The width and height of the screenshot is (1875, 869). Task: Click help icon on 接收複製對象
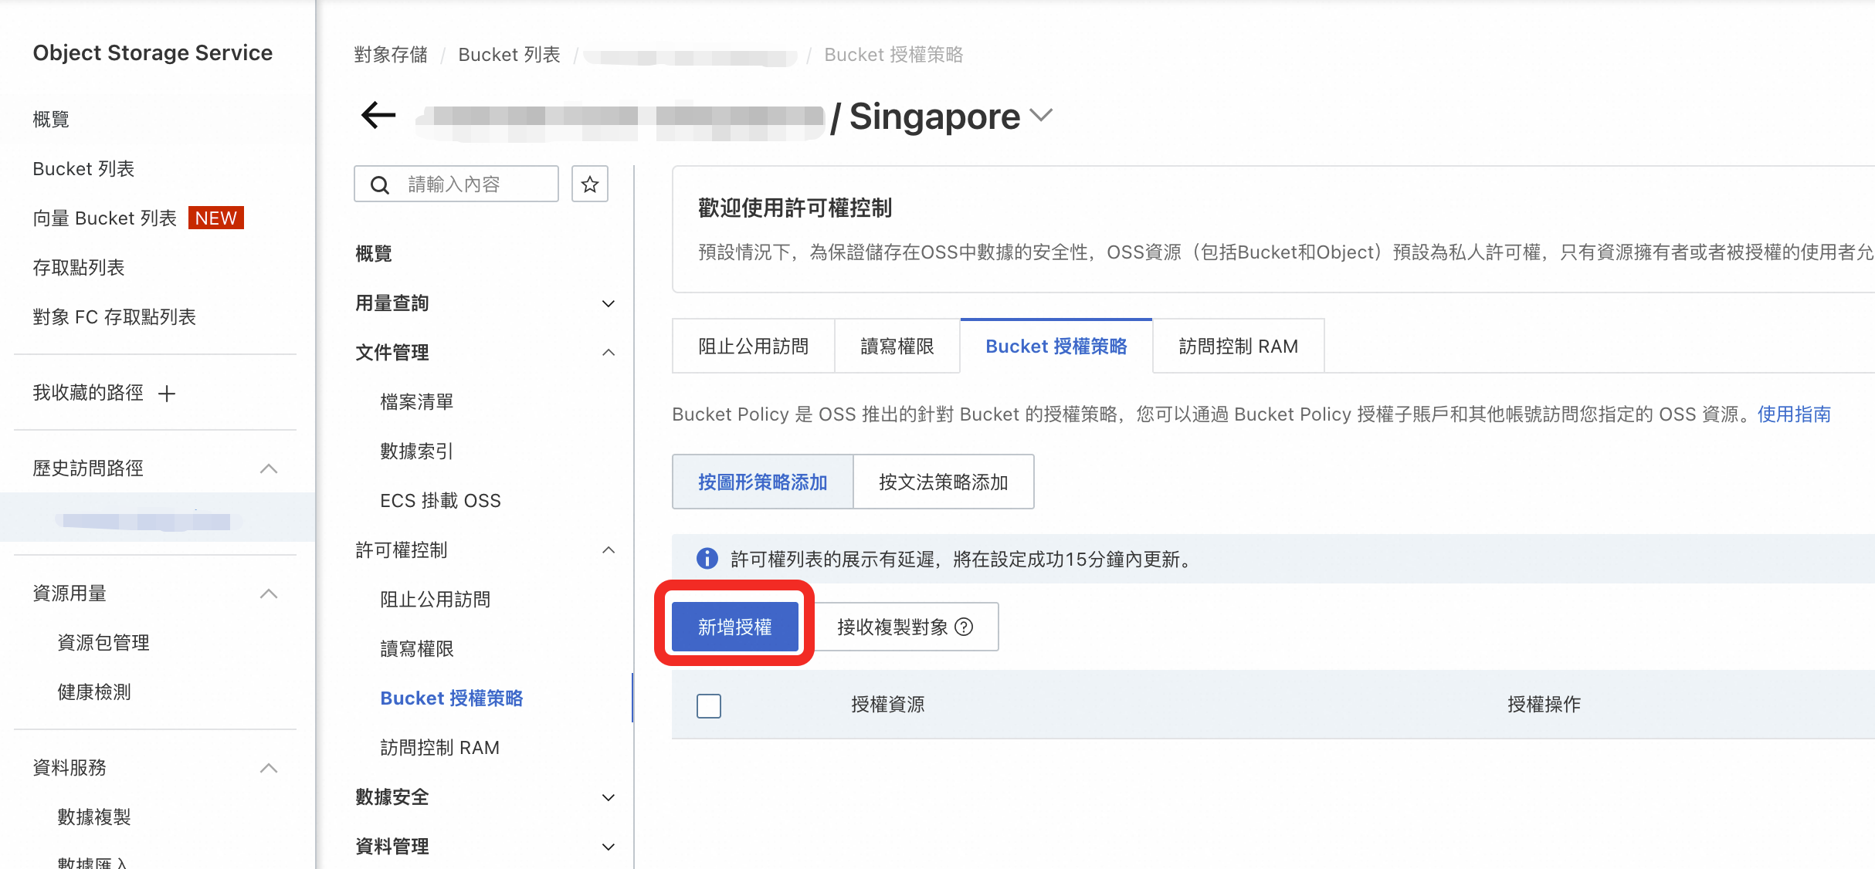pyautogui.click(x=964, y=627)
